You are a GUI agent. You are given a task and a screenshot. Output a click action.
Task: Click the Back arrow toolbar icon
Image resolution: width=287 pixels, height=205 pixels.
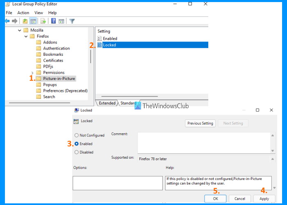click(7, 21)
